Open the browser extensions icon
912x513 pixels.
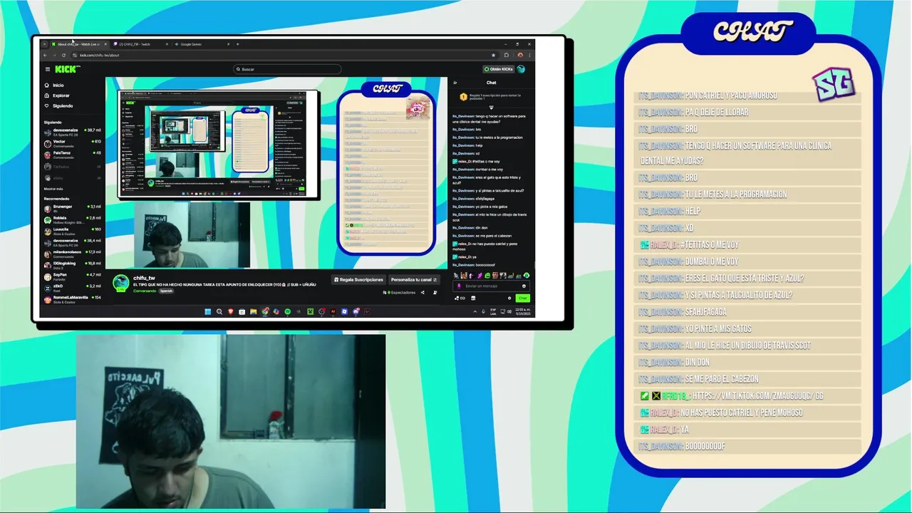[507, 55]
